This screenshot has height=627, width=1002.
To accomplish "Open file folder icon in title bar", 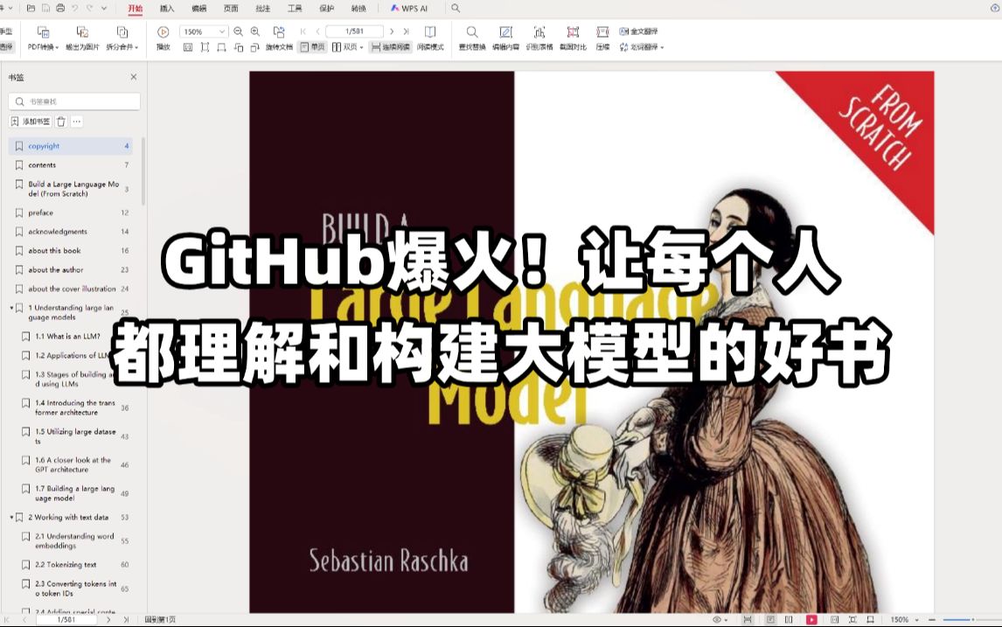I will point(31,9).
